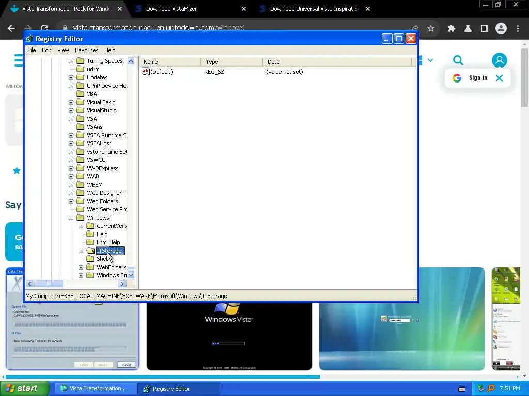Select the Shell folder icon
The image size is (529, 396).
[90, 259]
